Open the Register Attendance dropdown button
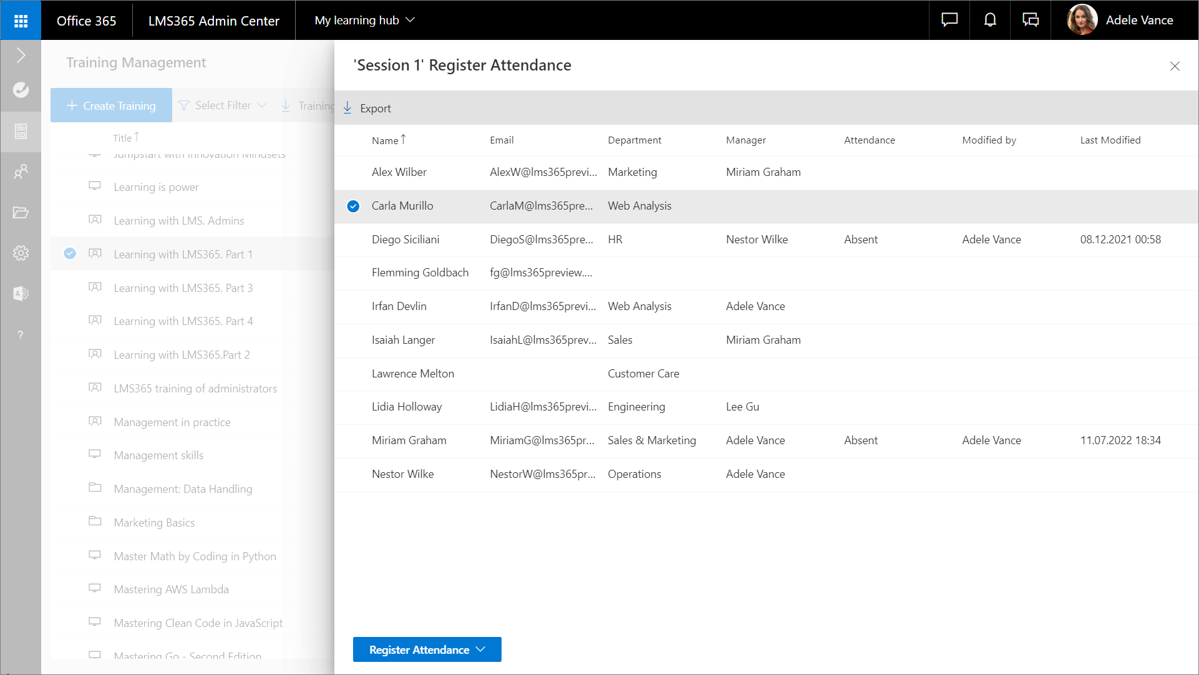Screen dimensions: 1199x675 pos(427,649)
